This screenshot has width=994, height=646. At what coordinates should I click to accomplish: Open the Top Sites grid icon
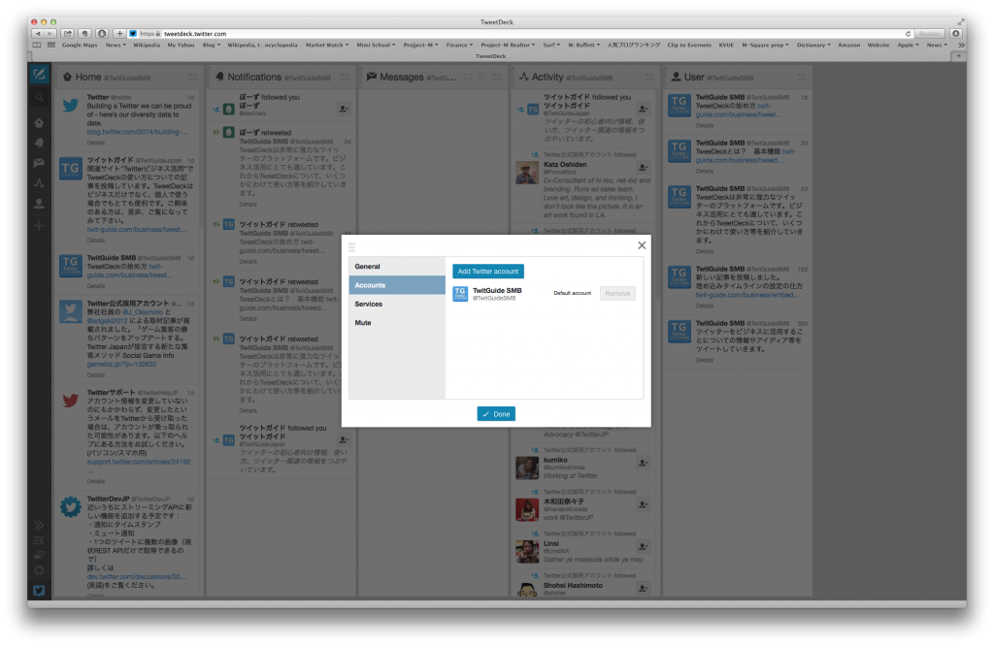(x=50, y=45)
